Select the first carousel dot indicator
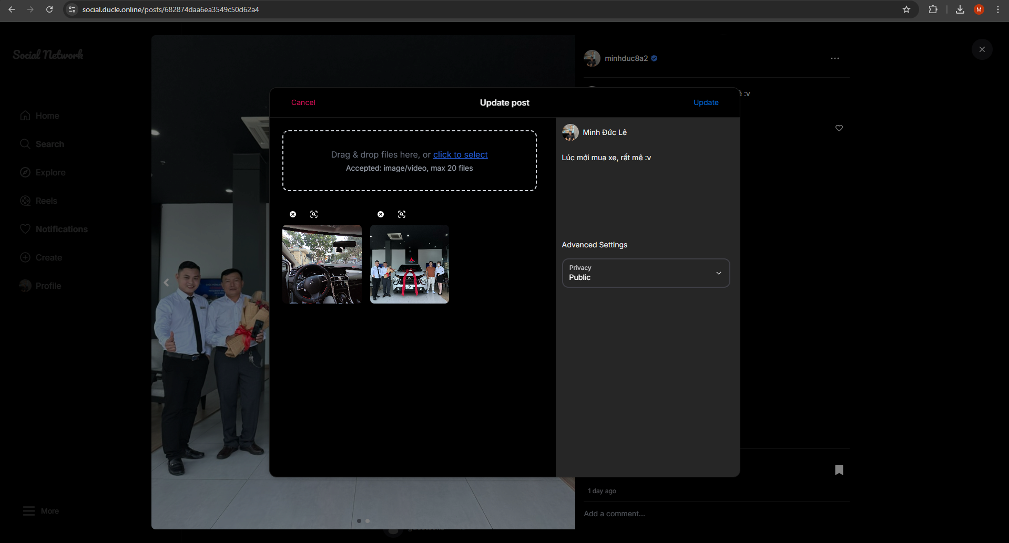Screen dimensions: 1009x543 tap(359, 521)
